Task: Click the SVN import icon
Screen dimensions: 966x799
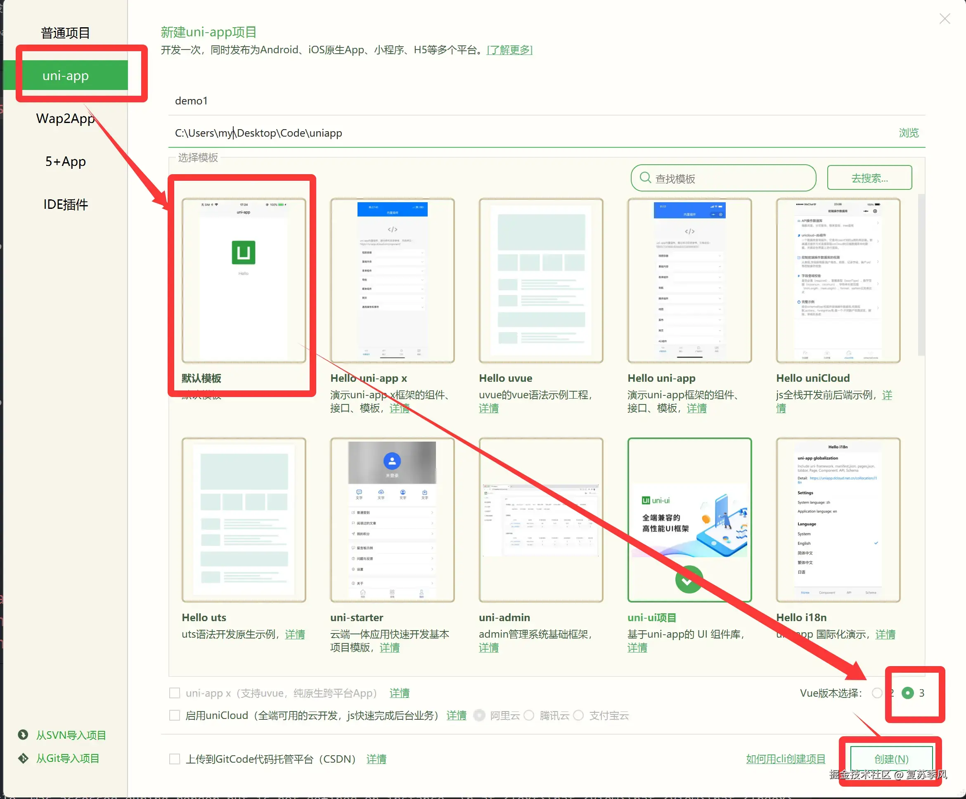Action: pos(23,735)
